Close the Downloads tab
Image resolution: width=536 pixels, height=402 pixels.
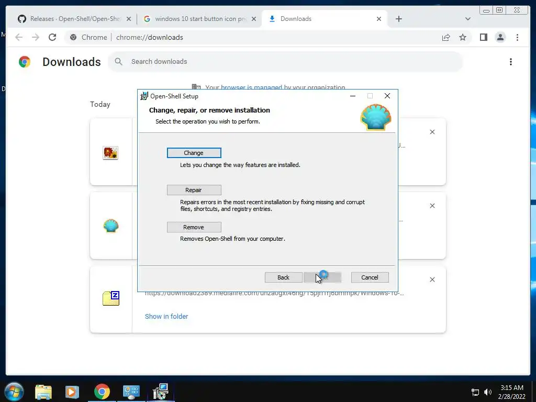(x=379, y=19)
